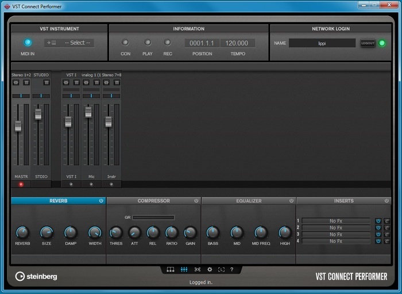This screenshot has height=294, width=402.
Task: Click the MASTR channel volume fader
Action: coord(18,126)
